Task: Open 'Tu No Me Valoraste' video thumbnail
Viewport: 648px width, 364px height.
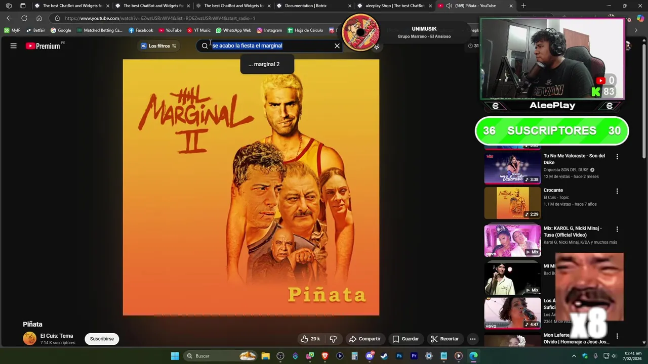Action: click(x=512, y=167)
